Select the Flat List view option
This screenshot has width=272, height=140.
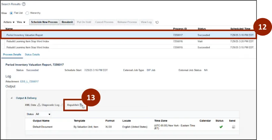click(x=11, y=13)
